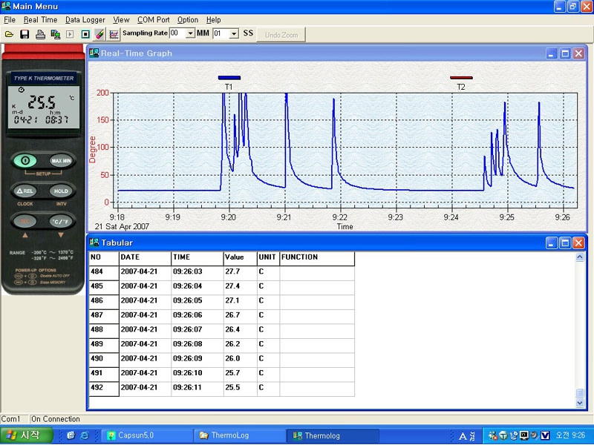Click the Tabular scrollbar down arrow
Screen dimensions: 594x445
coord(581,403)
